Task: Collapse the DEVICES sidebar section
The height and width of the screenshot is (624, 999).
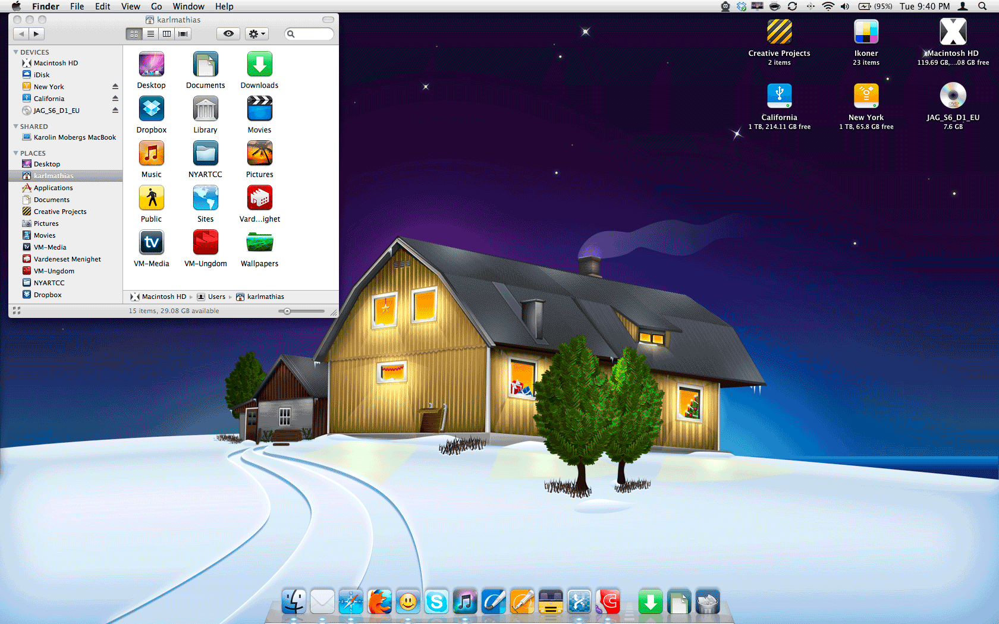Action: tap(15, 52)
